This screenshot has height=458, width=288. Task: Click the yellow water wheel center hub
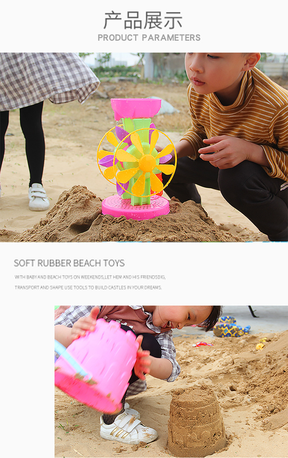coord(147,163)
